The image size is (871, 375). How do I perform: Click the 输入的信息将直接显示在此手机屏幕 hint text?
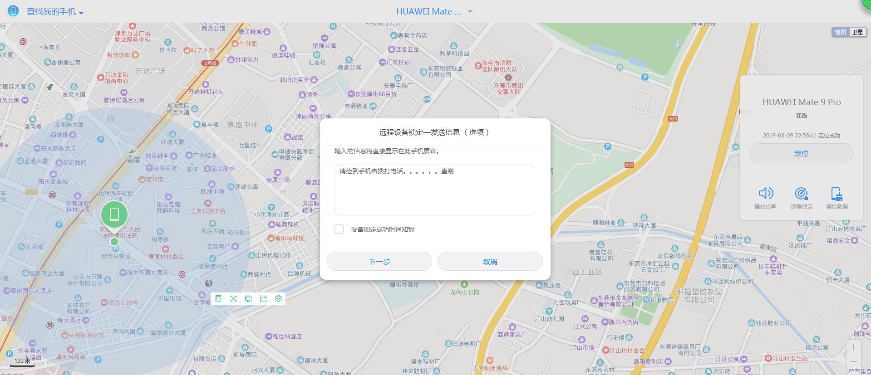pos(388,151)
